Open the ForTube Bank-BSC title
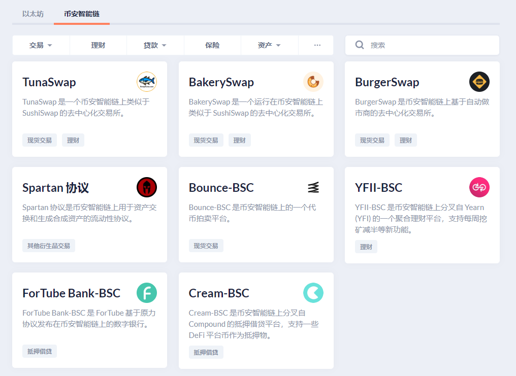 72,293
